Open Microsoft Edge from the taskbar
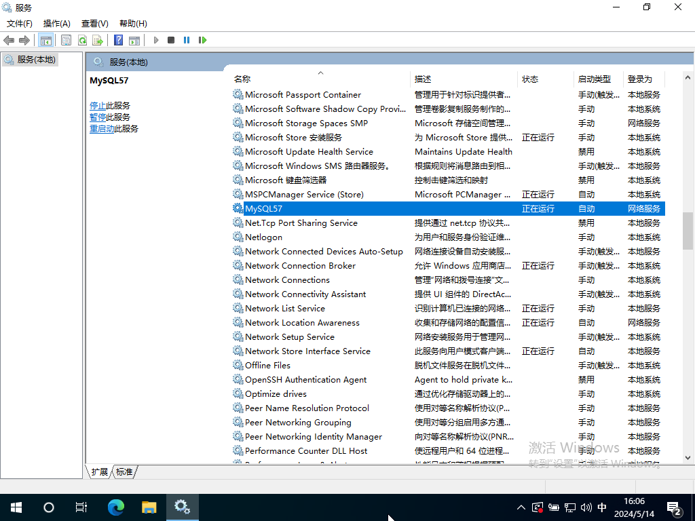The width and height of the screenshot is (695, 521). click(x=116, y=507)
